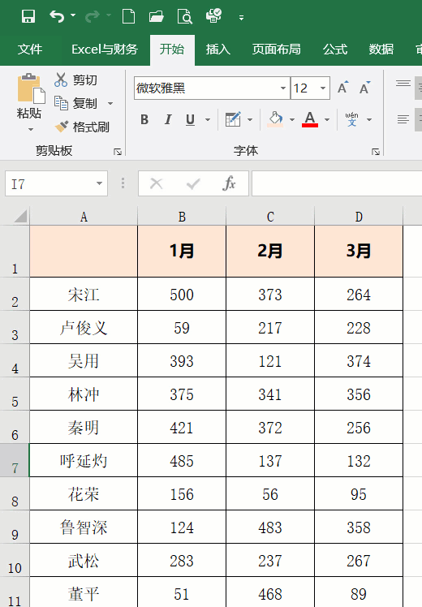Image resolution: width=422 pixels, height=607 pixels.
Task: Click the 1月 header cell
Action: [x=182, y=252]
